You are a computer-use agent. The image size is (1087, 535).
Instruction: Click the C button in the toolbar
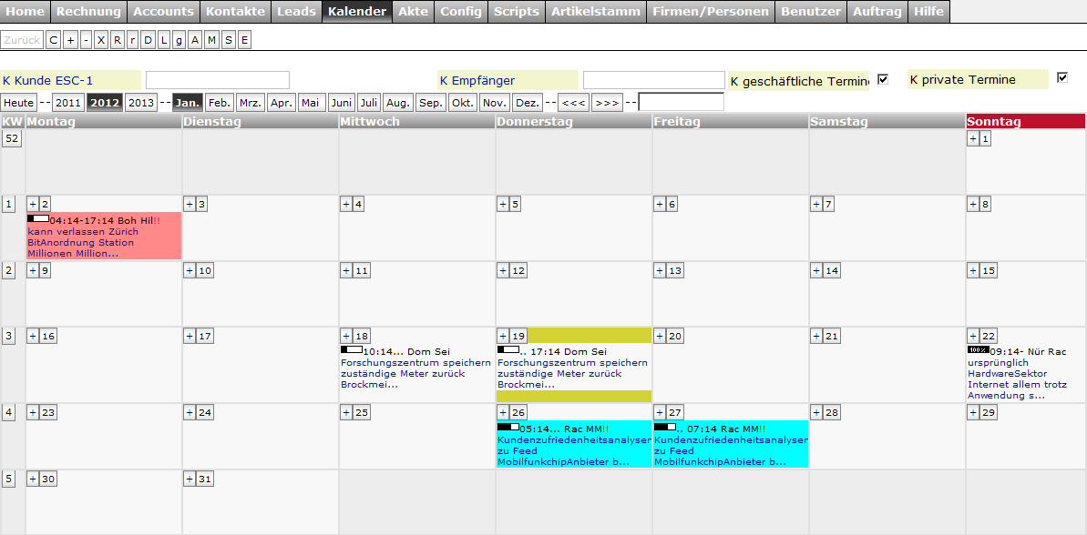click(x=54, y=40)
